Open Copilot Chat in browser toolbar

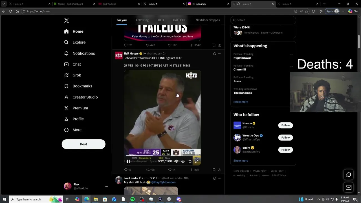pos(353,11)
